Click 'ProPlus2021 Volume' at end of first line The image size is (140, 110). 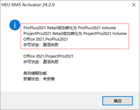97,28
